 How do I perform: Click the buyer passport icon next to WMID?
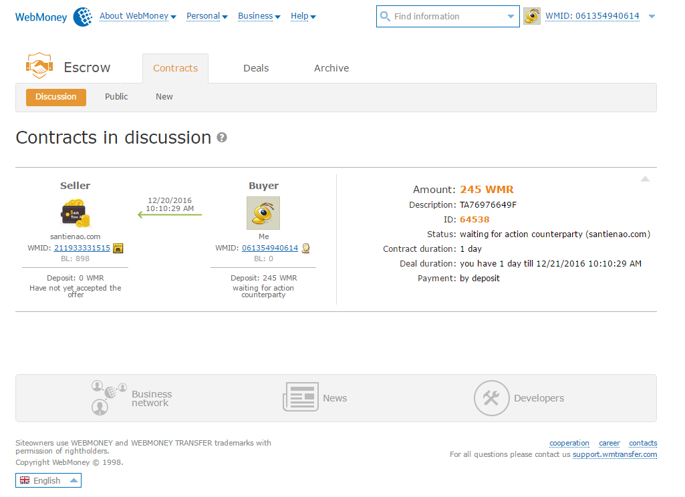[x=305, y=248]
